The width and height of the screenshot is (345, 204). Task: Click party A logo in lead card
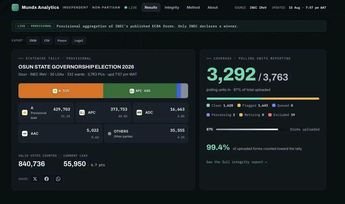coord(25,113)
